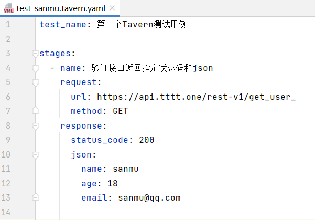Screen dimensions: 315x220
Task: Click the GET value
Action: [x=121, y=111]
